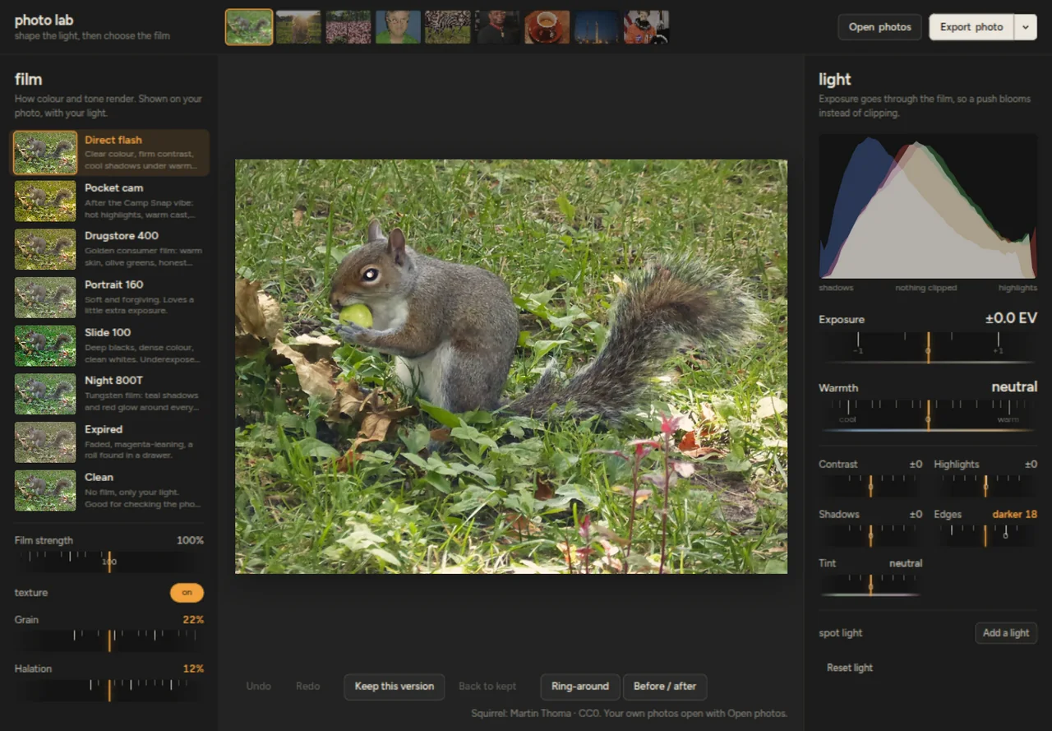Click the Add a light button
Image resolution: width=1052 pixels, height=731 pixels.
(x=1006, y=633)
